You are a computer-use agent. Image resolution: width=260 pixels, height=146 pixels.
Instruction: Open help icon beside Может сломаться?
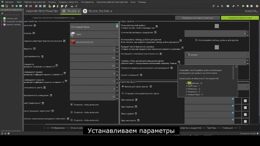pyautogui.click(x=141, y=75)
